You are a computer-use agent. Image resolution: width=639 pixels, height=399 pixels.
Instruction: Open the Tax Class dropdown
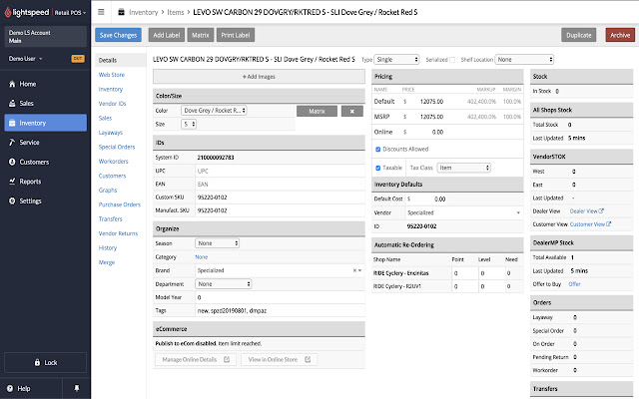[x=463, y=168]
